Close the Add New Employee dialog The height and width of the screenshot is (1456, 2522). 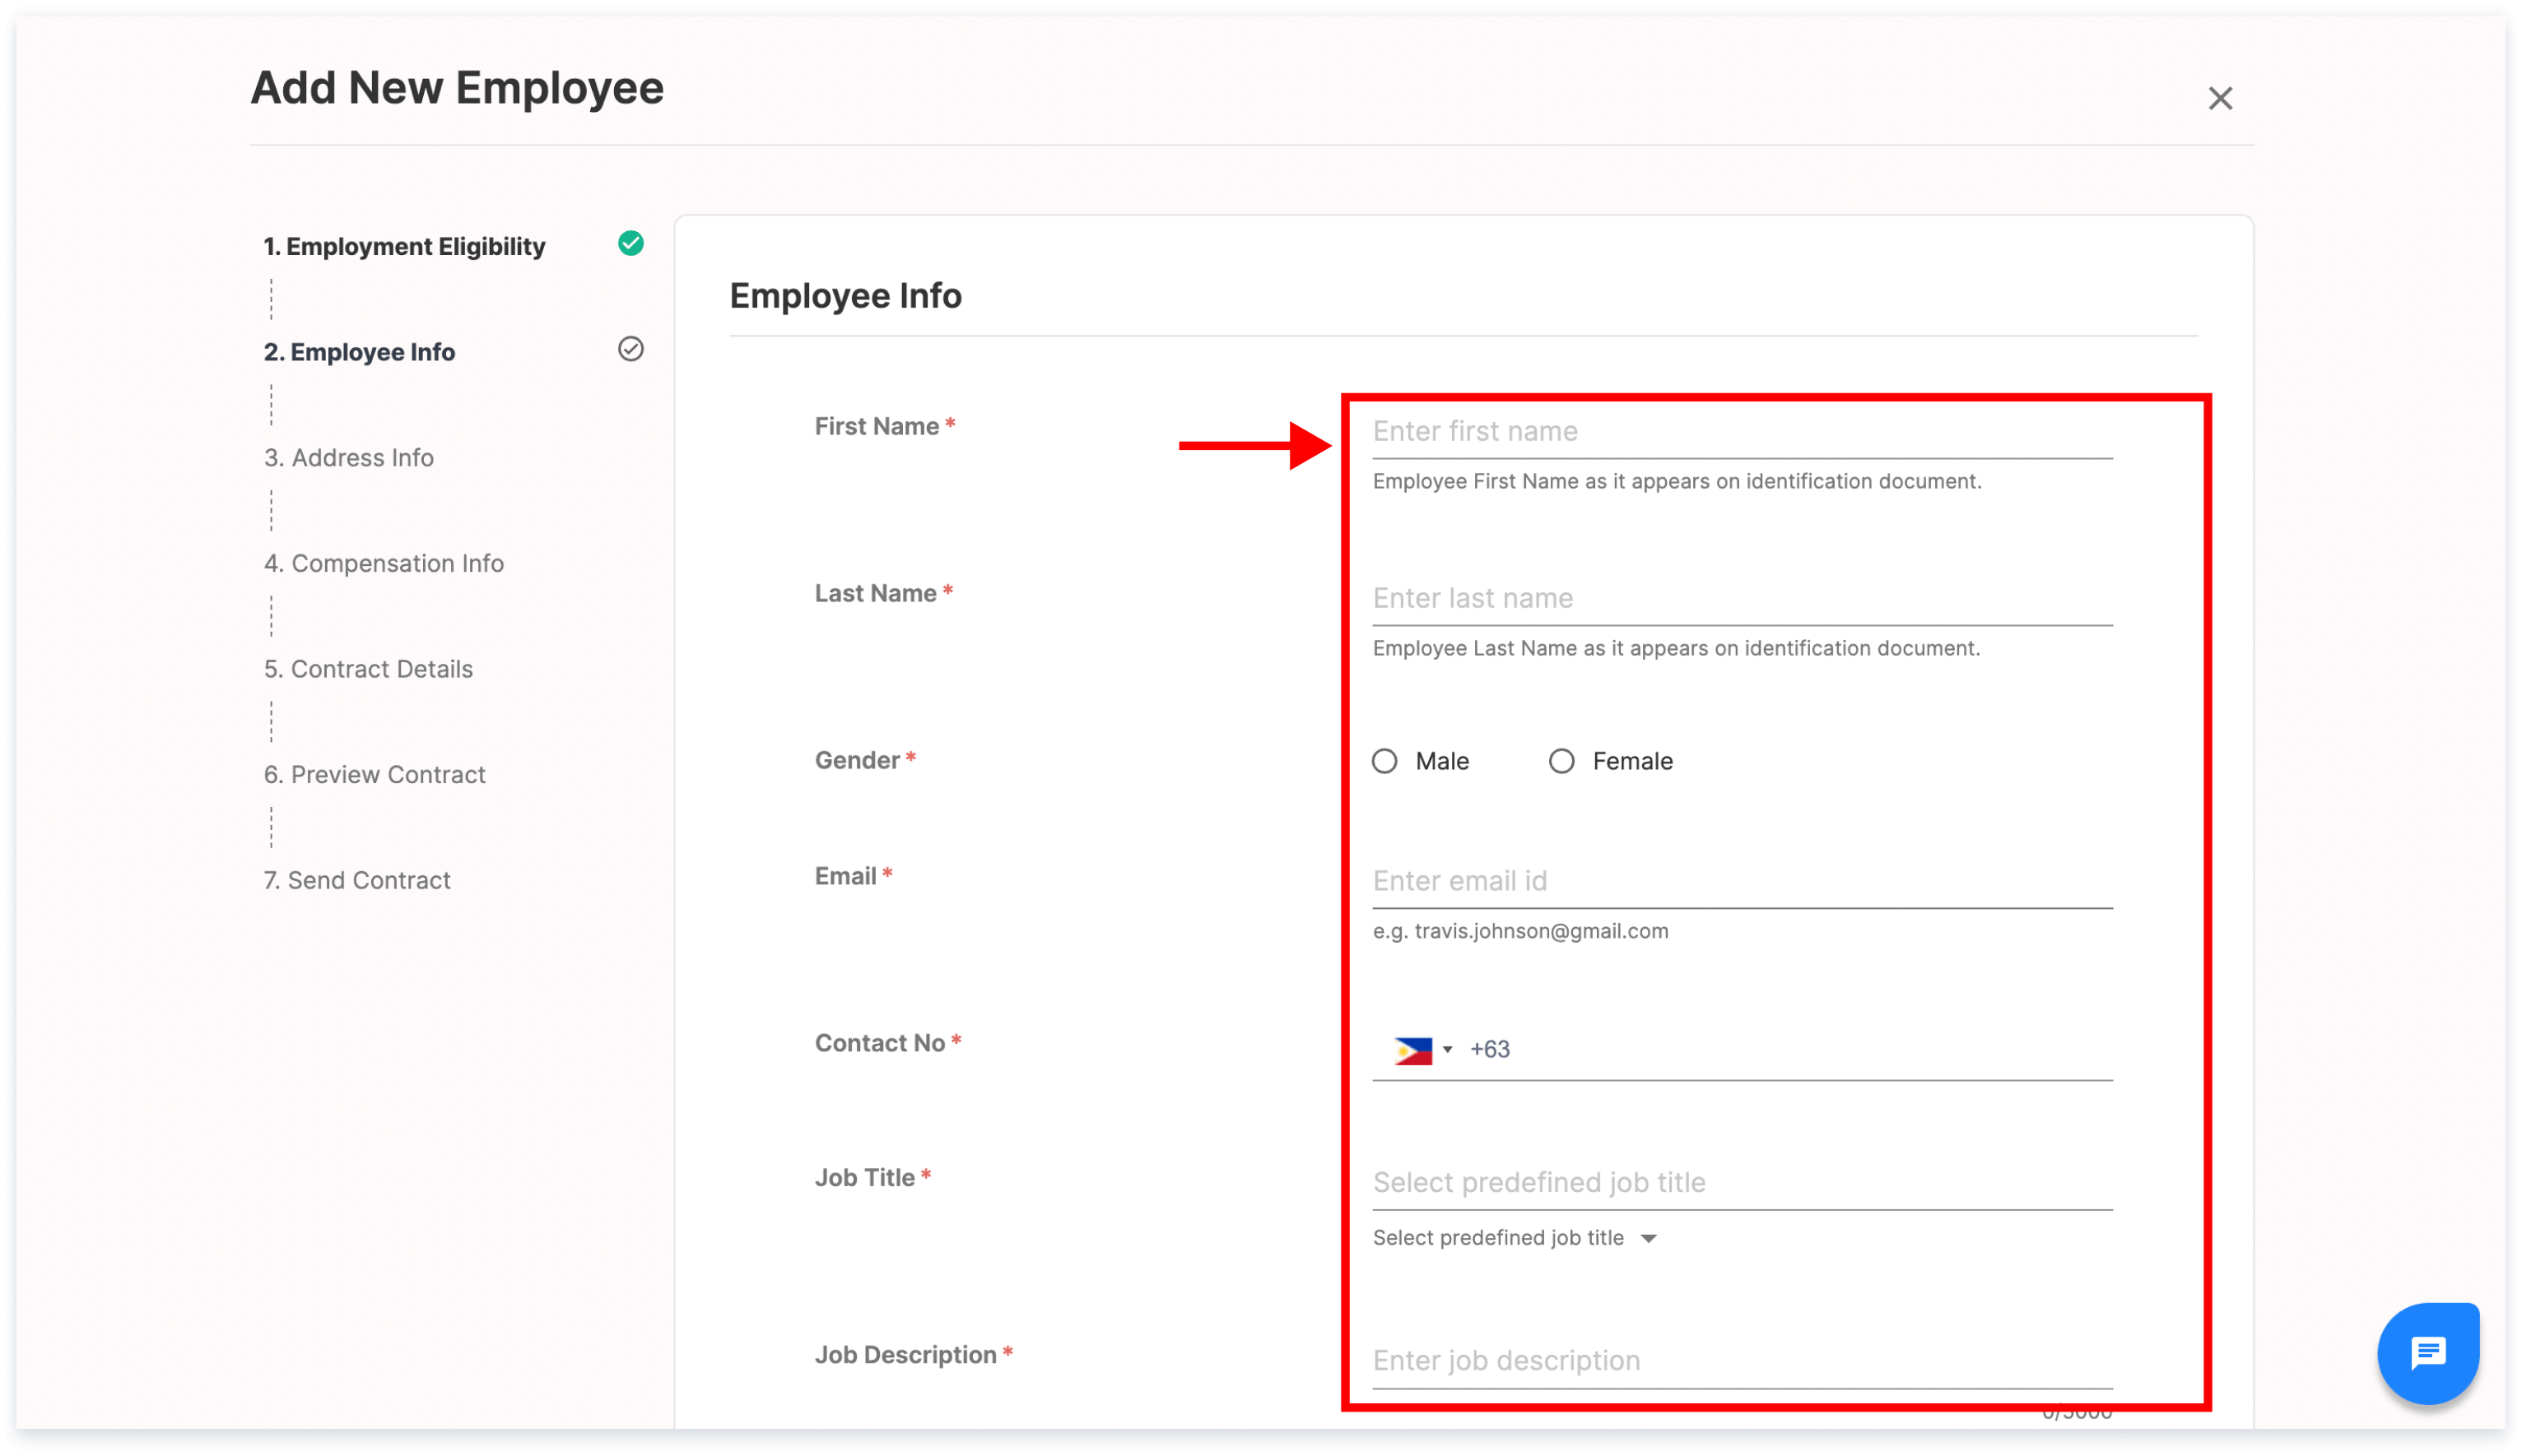(x=2220, y=98)
